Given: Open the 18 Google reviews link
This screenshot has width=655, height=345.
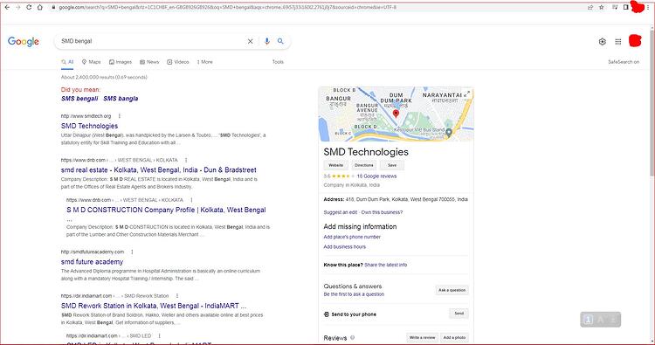Looking at the screenshot, I should (x=376, y=176).
